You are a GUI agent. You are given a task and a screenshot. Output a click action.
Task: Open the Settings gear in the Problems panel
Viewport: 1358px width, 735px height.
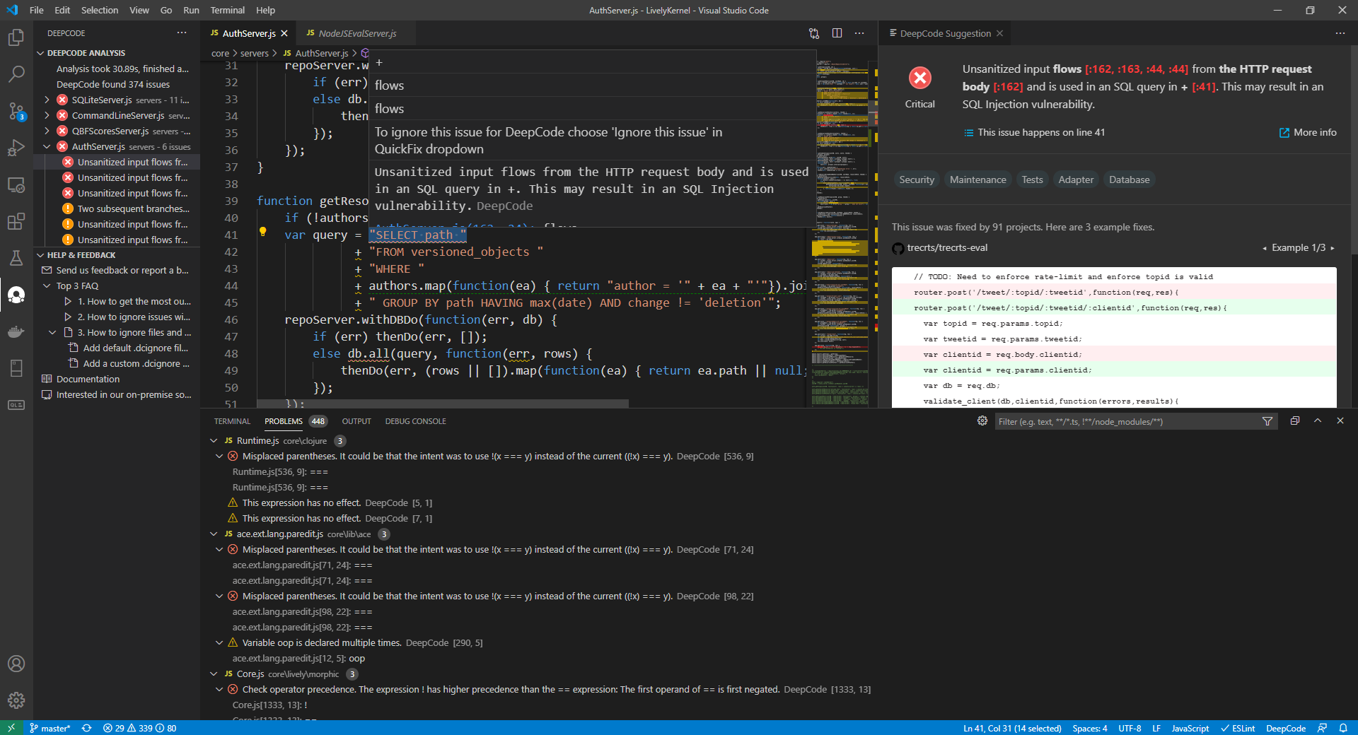pyautogui.click(x=982, y=421)
